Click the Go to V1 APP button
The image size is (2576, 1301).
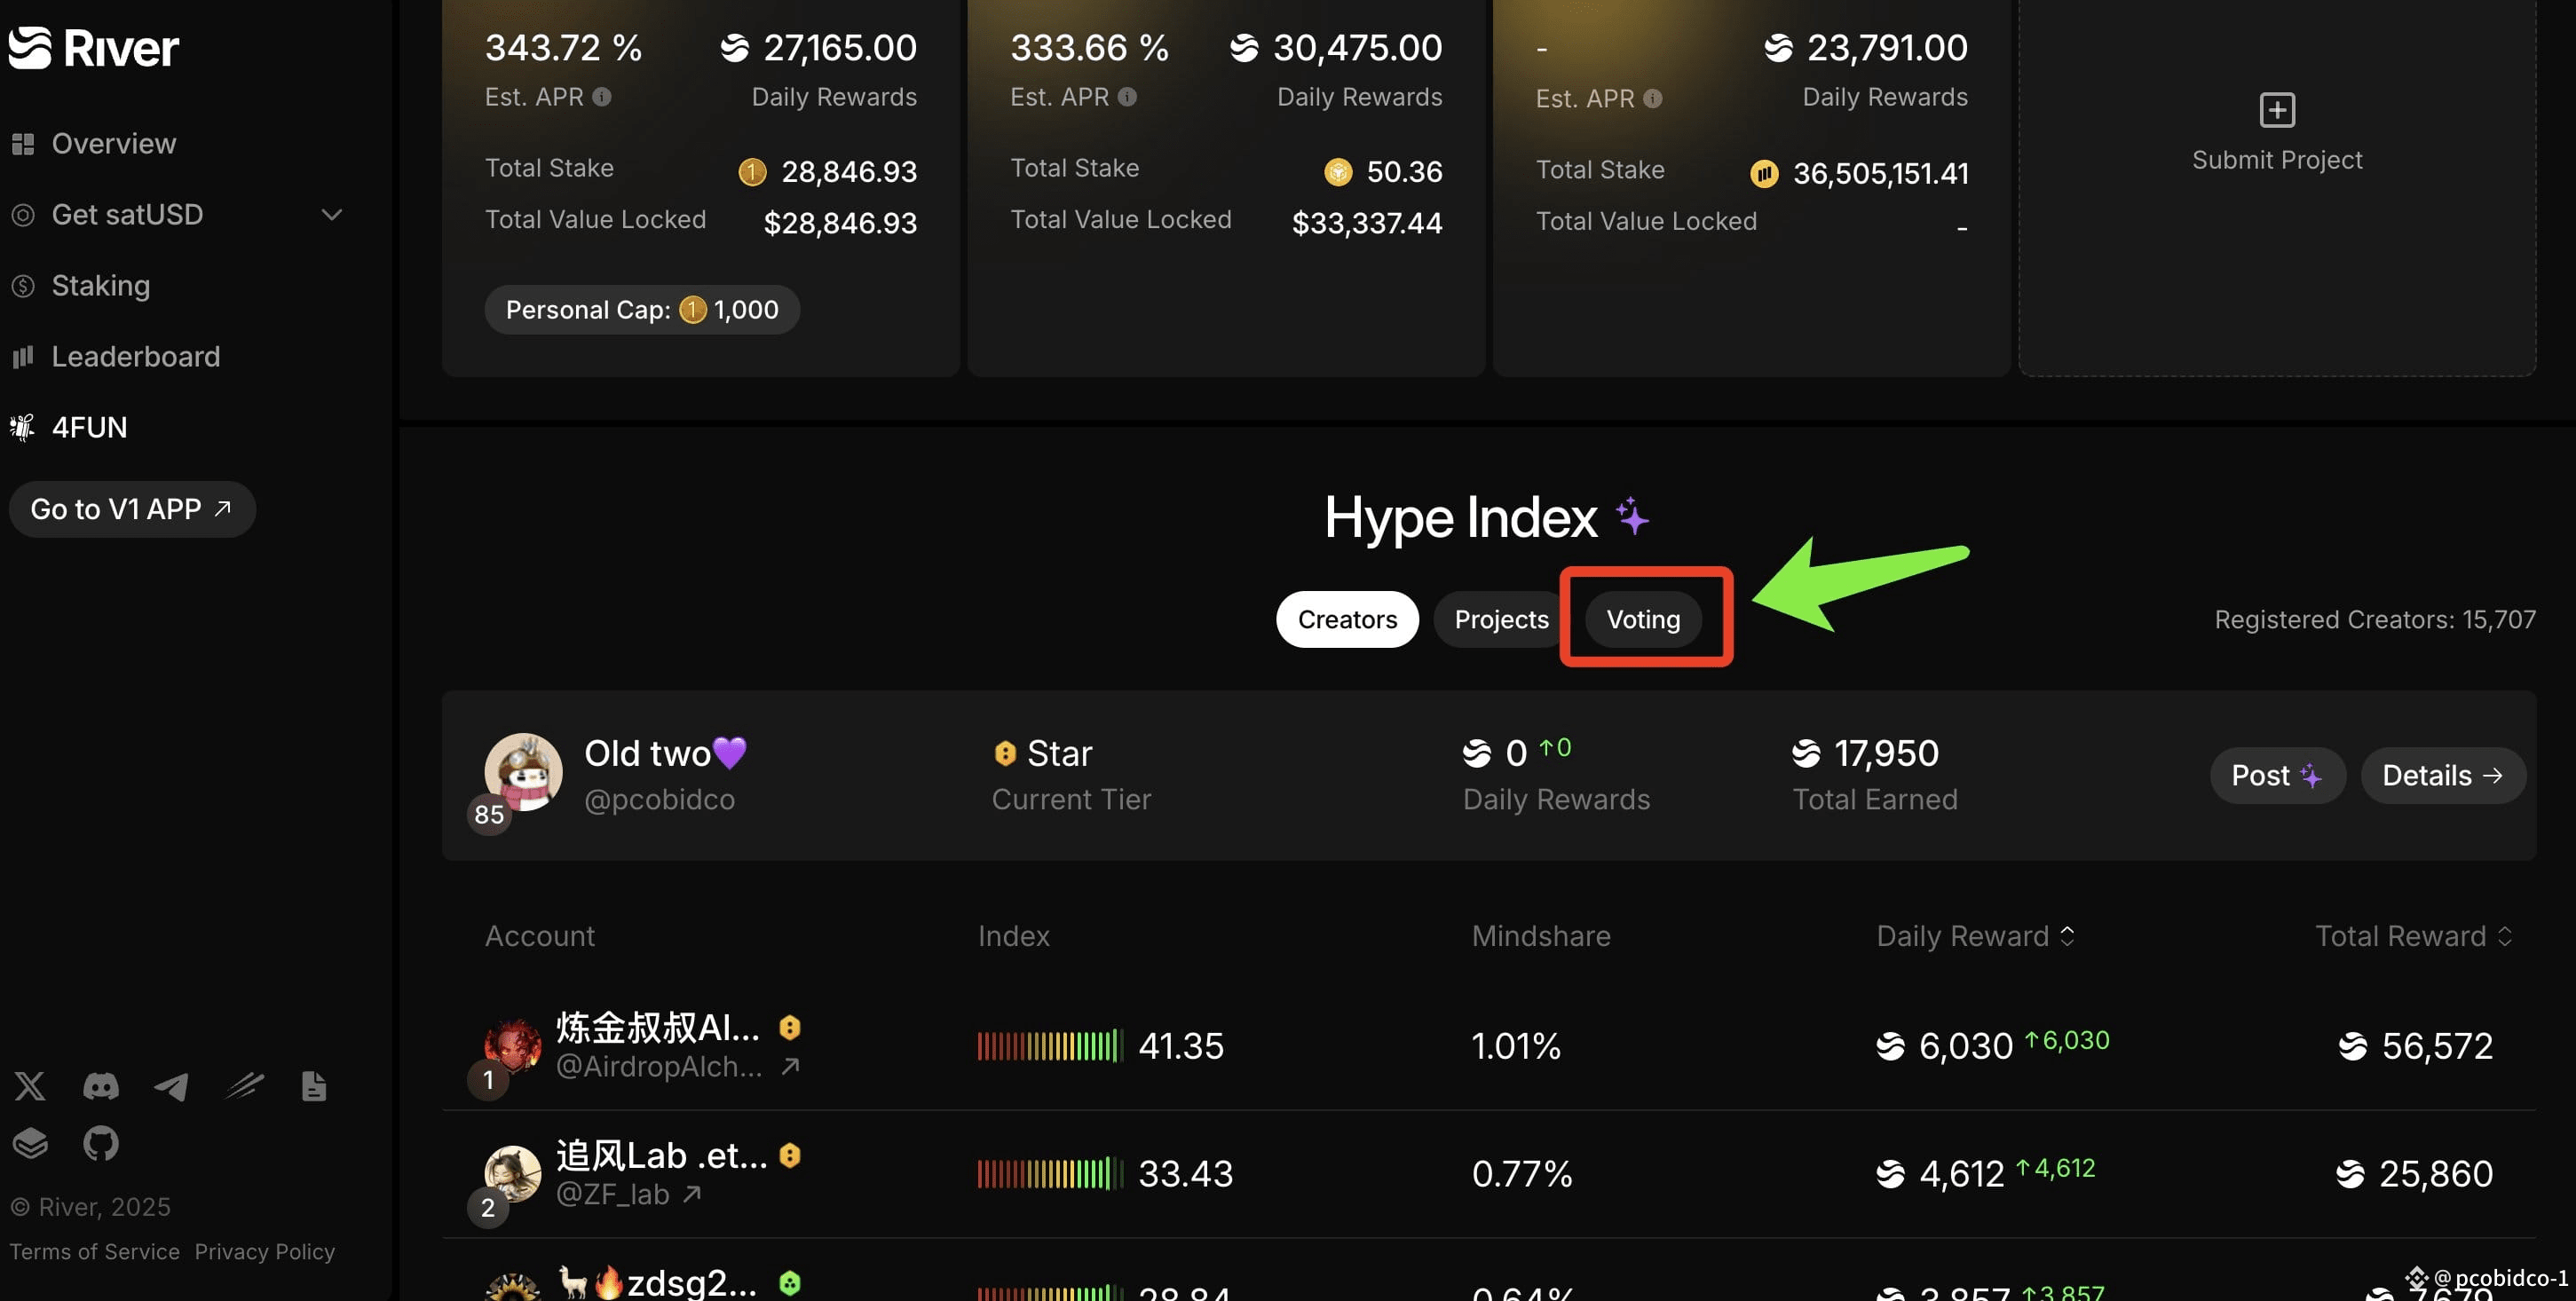pyautogui.click(x=132, y=509)
